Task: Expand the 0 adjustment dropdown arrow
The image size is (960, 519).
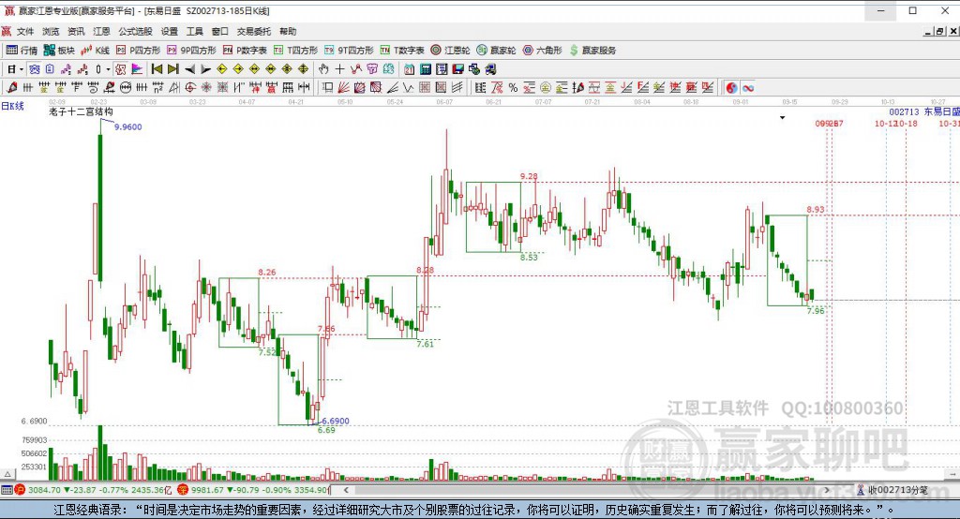Action: tap(108, 69)
